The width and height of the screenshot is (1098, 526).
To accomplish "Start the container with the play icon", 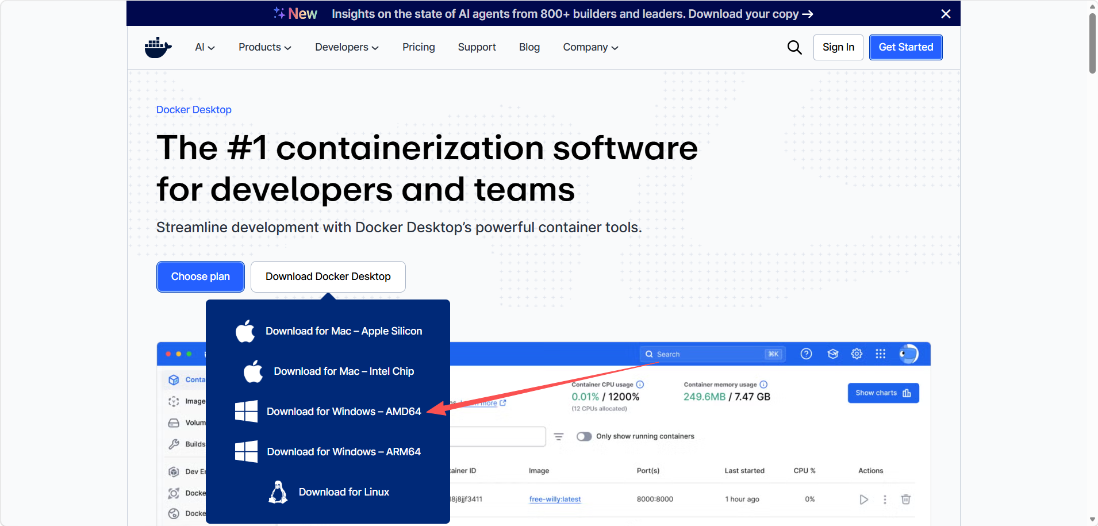I will tap(863, 500).
